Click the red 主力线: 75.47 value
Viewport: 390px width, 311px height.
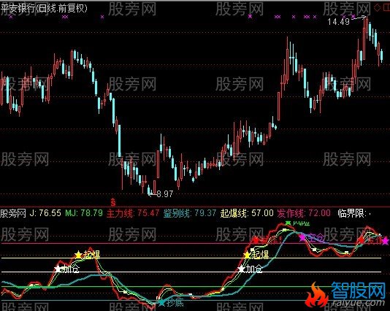[x=133, y=213]
